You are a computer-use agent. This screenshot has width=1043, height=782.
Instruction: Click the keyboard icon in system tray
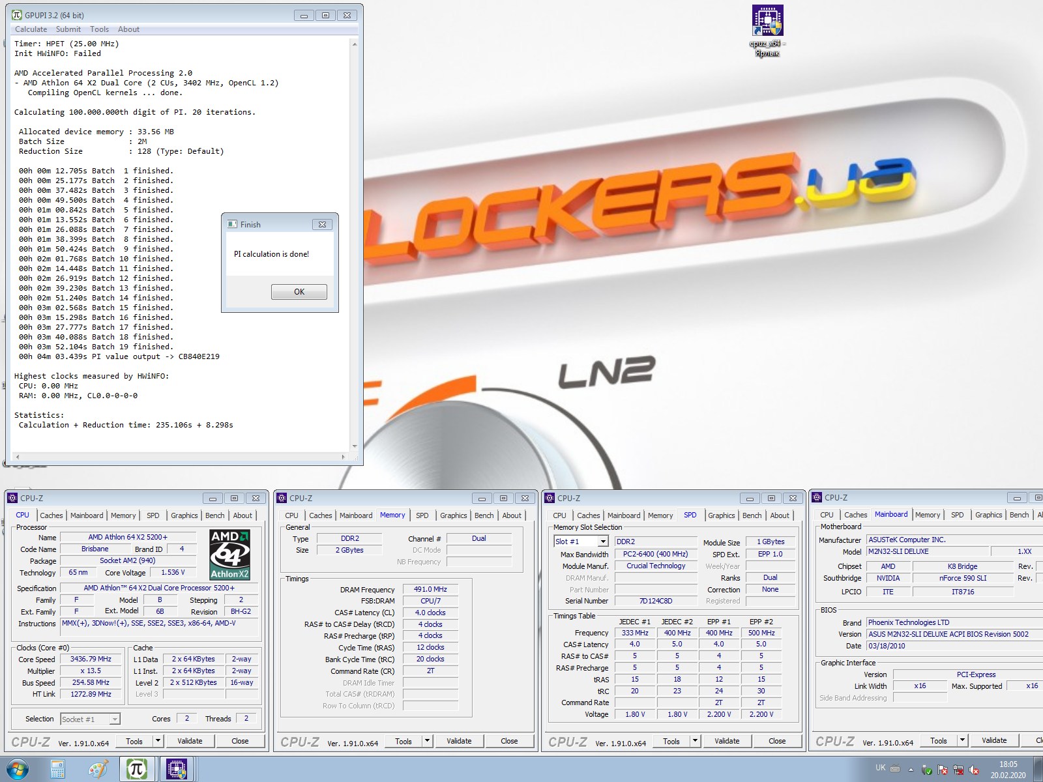point(896,768)
